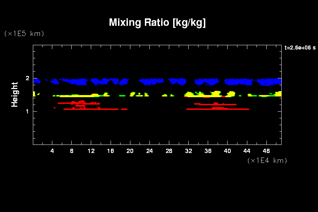Select x-axis tick label 24
The image size is (318, 212).
pos(149,151)
